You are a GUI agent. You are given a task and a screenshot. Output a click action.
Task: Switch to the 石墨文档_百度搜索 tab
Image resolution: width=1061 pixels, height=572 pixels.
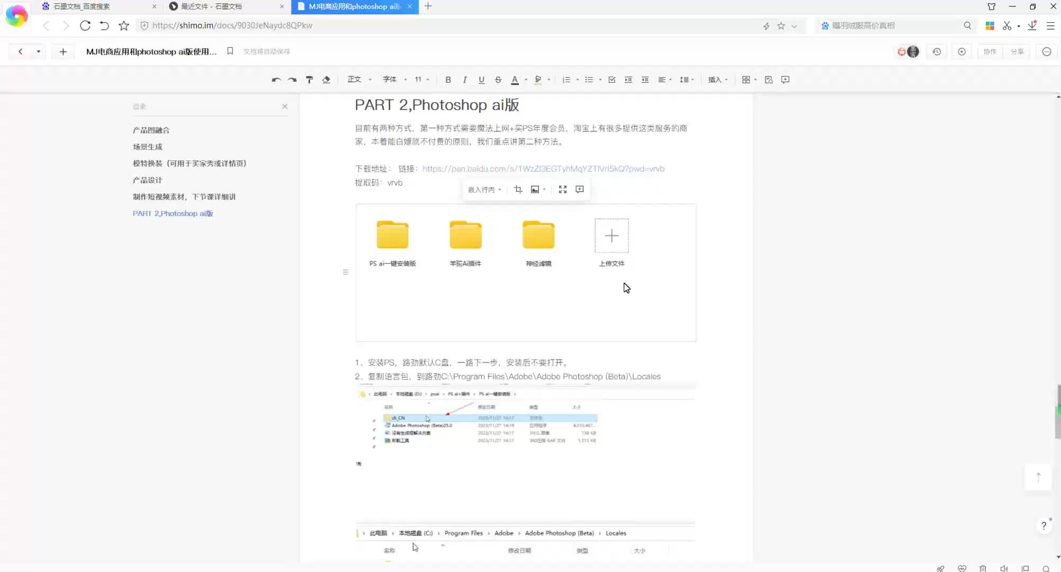[98, 6]
